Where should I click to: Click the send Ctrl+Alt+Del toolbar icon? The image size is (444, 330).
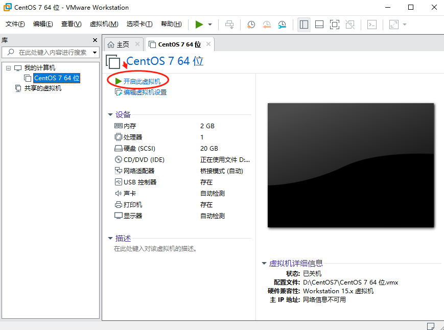click(x=229, y=25)
